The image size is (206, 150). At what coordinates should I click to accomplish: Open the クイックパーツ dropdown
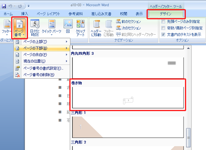point(52,28)
